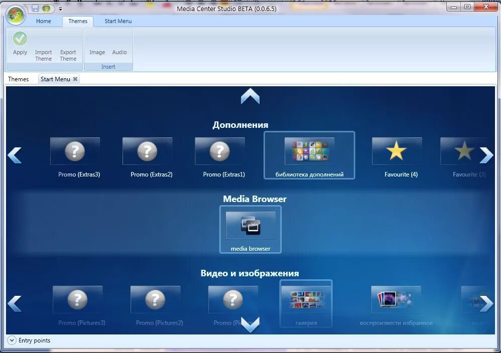Select the Themes ribbon tab
The width and height of the screenshot is (501, 353).
78,21
